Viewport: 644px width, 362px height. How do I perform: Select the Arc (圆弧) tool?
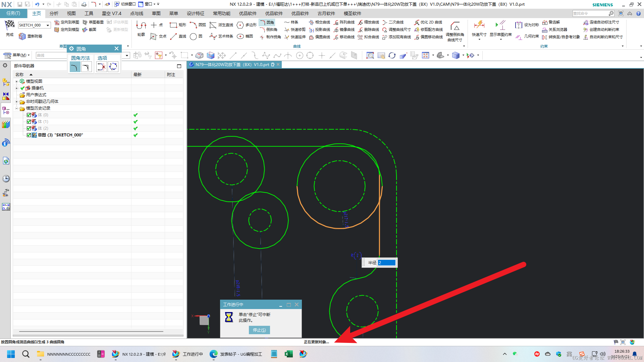click(198, 25)
